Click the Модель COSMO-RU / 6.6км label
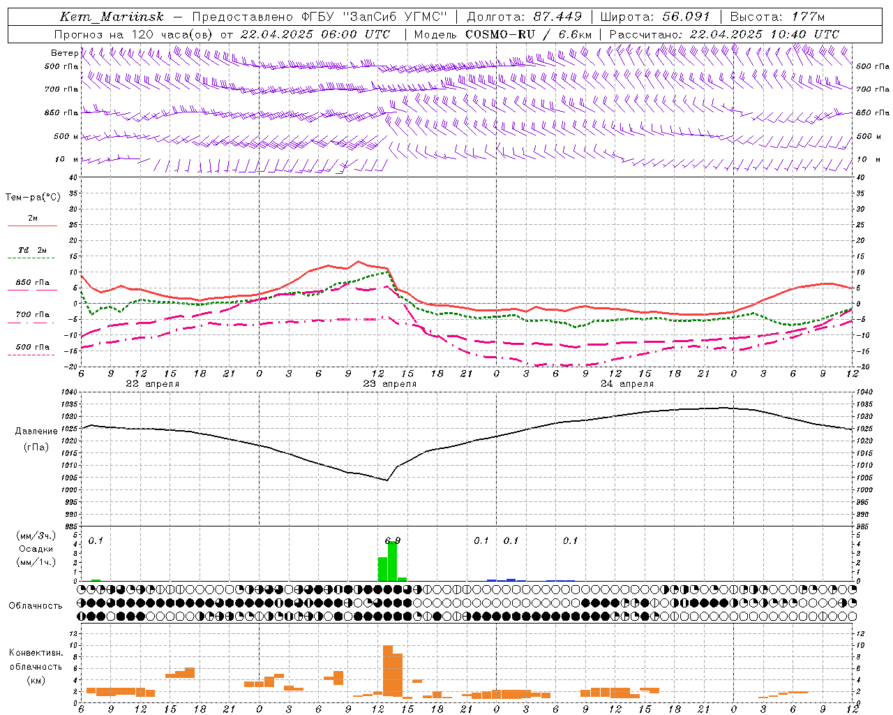This screenshot has height=715, width=893. tap(503, 34)
